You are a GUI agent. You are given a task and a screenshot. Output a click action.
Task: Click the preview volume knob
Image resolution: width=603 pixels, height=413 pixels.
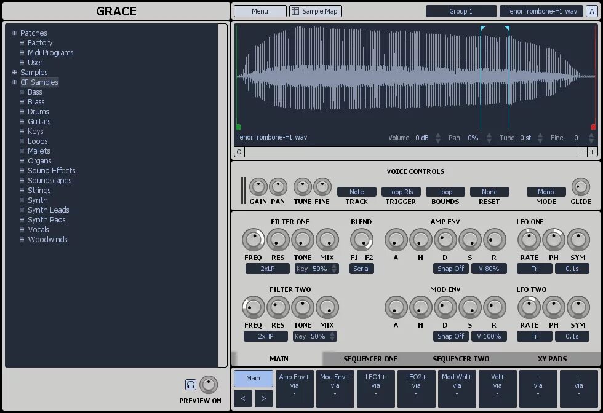[x=209, y=385]
